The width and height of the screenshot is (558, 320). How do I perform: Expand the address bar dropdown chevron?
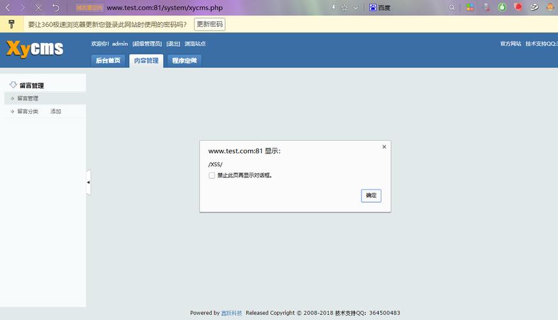[356, 8]
